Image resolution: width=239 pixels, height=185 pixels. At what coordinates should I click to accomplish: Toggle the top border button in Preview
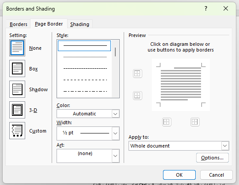[137, 74]
